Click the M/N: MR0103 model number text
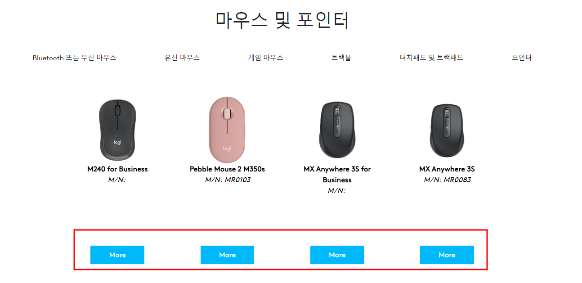 [227, 180]
